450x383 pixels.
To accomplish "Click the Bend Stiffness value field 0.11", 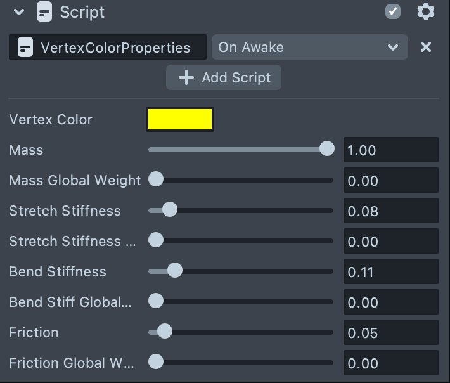I will click(x=390, y=272).
